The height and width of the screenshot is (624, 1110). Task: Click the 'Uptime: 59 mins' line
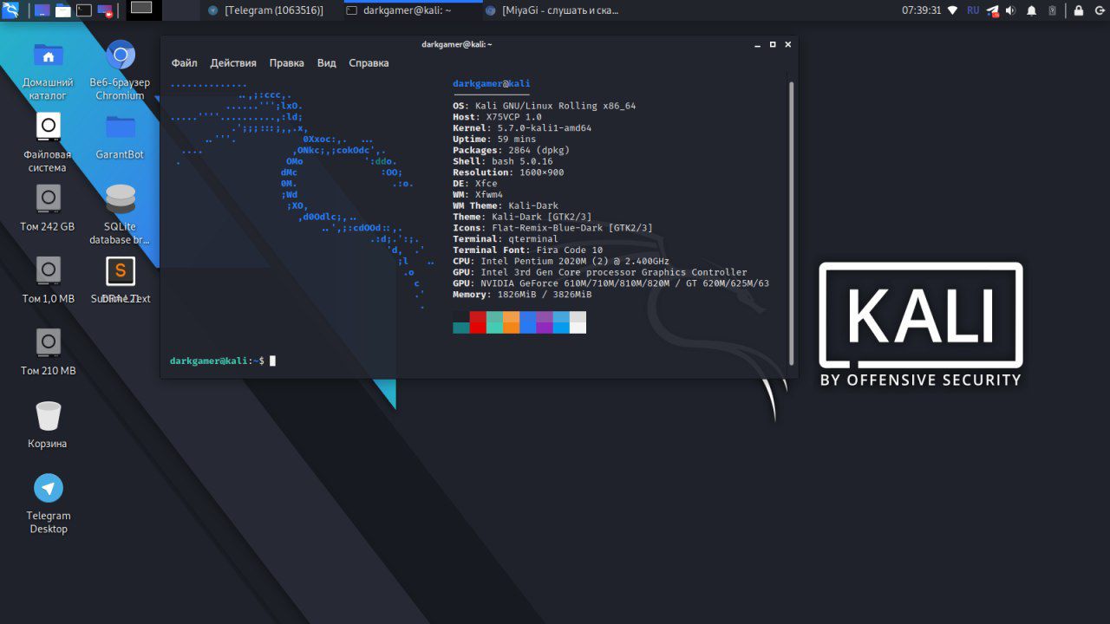click(494, 140)
